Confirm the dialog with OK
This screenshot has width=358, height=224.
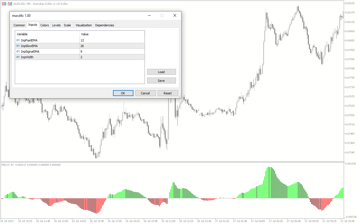pos(123,93)
